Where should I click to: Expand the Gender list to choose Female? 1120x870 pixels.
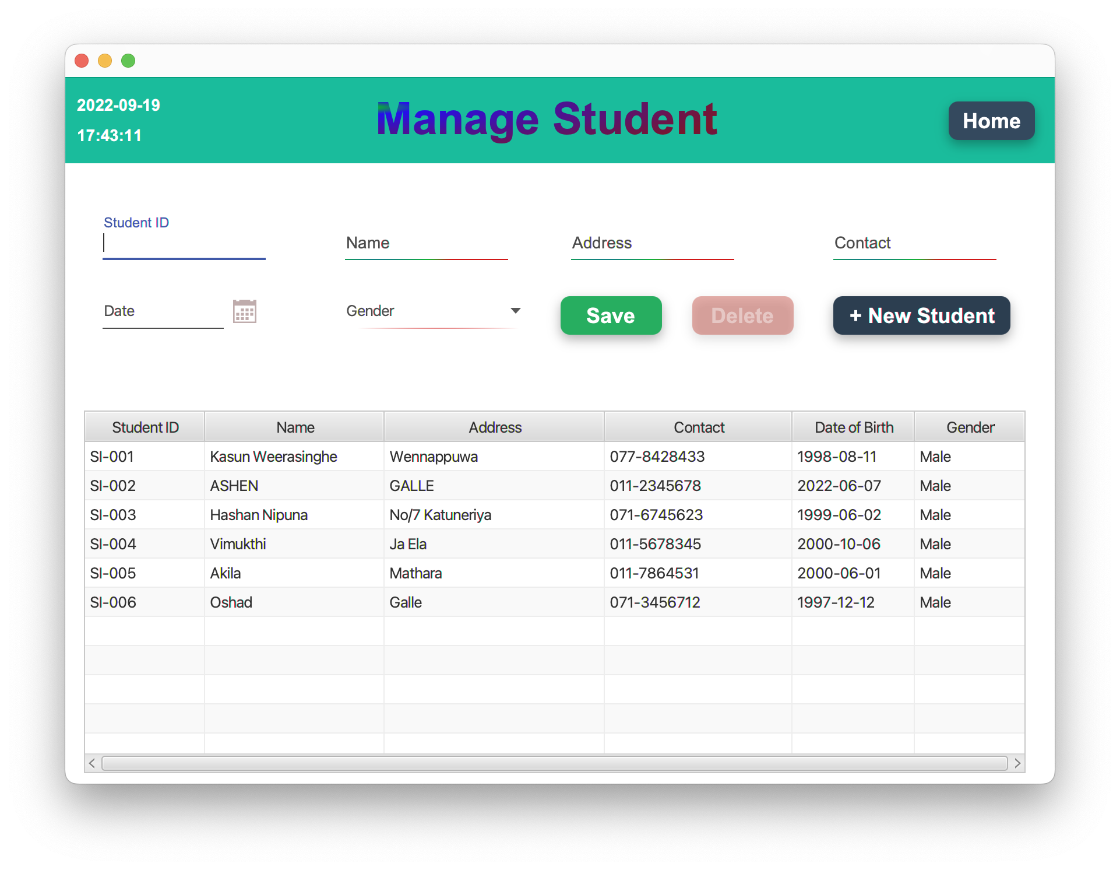point(515,311)
